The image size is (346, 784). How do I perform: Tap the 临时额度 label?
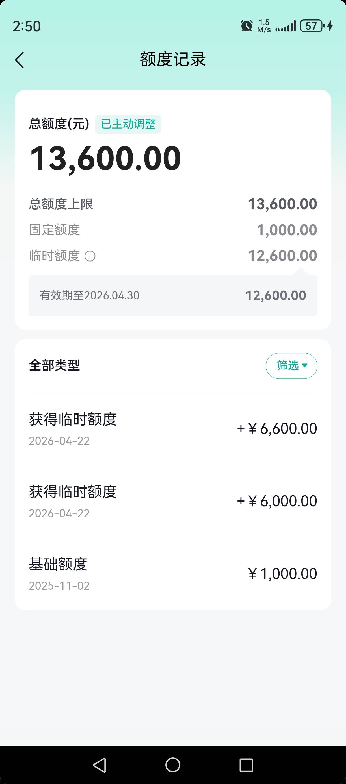click(55, 256)
